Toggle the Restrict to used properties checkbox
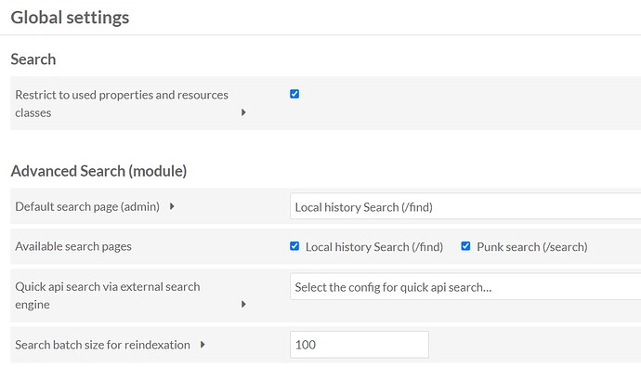Viewport: 641px width, 380px height. tap(294, 94)
